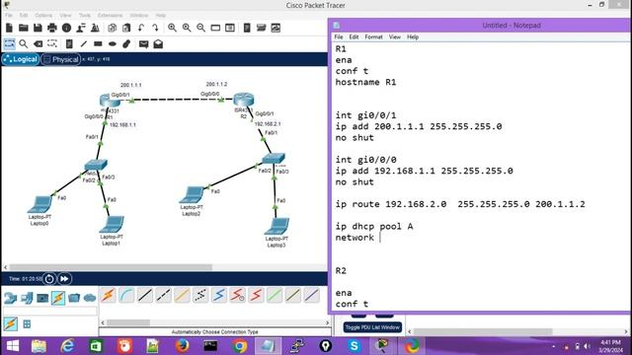Copy selected items toolbar icon
632x355 pixels.
pos(112,28)
